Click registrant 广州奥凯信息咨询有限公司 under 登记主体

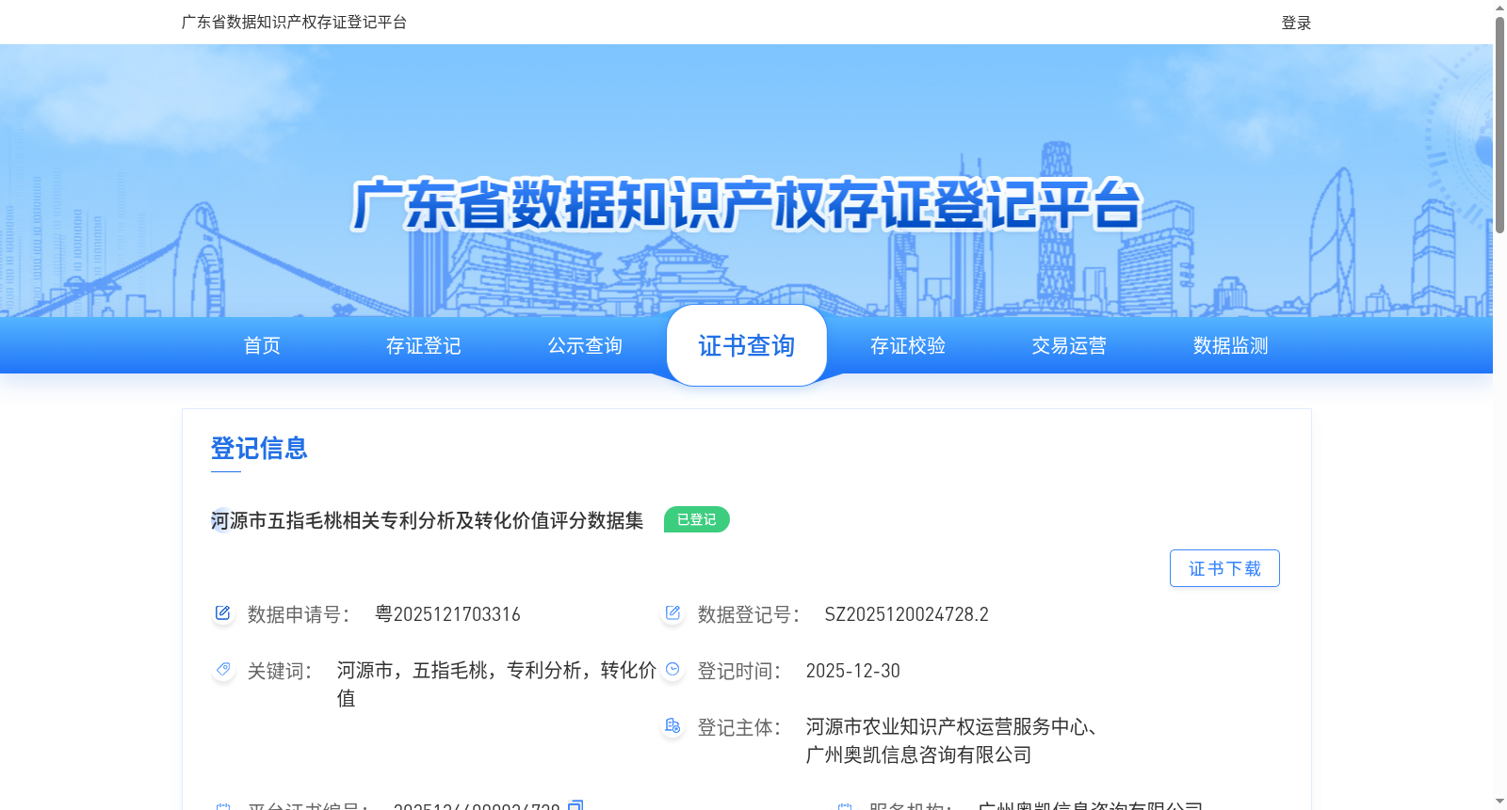click(x=918, y=754)
